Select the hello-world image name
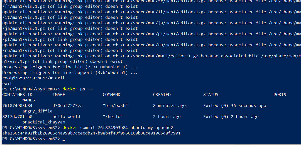Image resolution: width=301 pixels, height=145 pixels. tap(66, 117)
